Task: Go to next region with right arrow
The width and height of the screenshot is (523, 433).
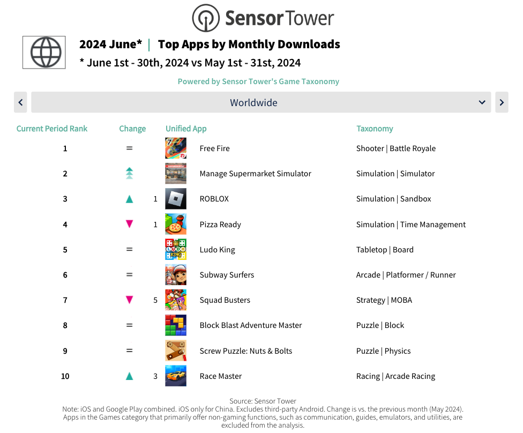Action: [502, 102]
